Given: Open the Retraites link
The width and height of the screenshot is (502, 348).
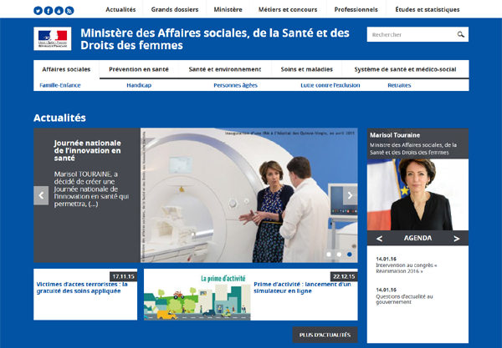Looking at the screenshot, I should coord(399,85).
